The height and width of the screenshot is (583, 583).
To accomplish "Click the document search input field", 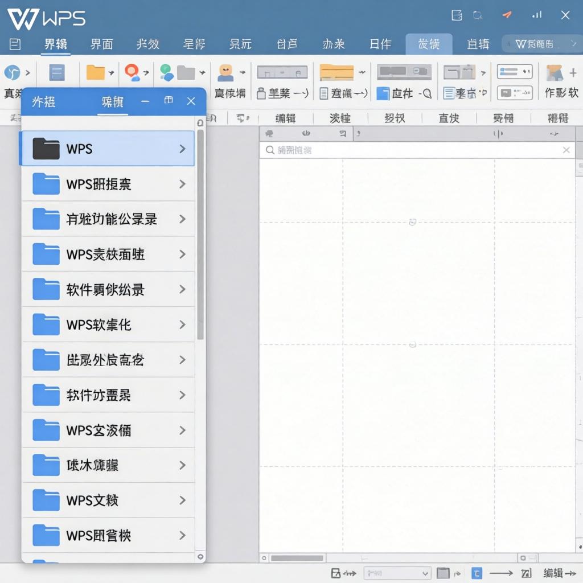I will [x=417, y=150].
